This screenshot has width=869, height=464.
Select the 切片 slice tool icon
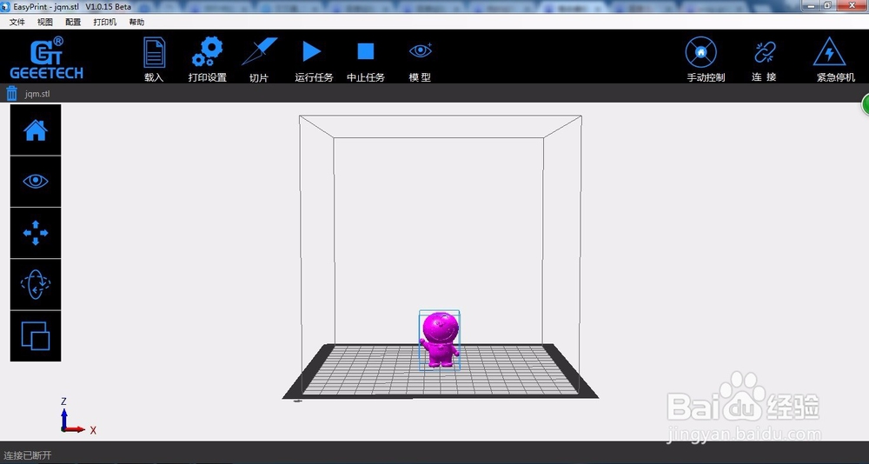coord(259,51)
